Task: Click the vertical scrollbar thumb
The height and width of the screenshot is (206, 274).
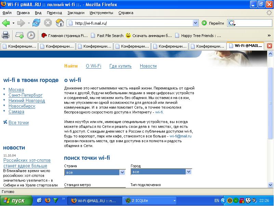Action: click(270, 103)
